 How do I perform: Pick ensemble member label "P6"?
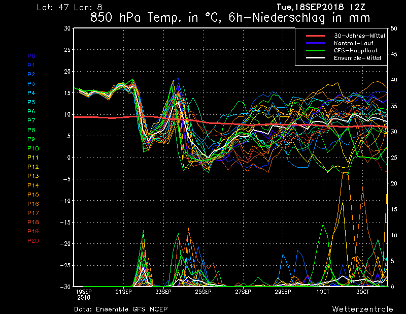click(x=31, y=111)
